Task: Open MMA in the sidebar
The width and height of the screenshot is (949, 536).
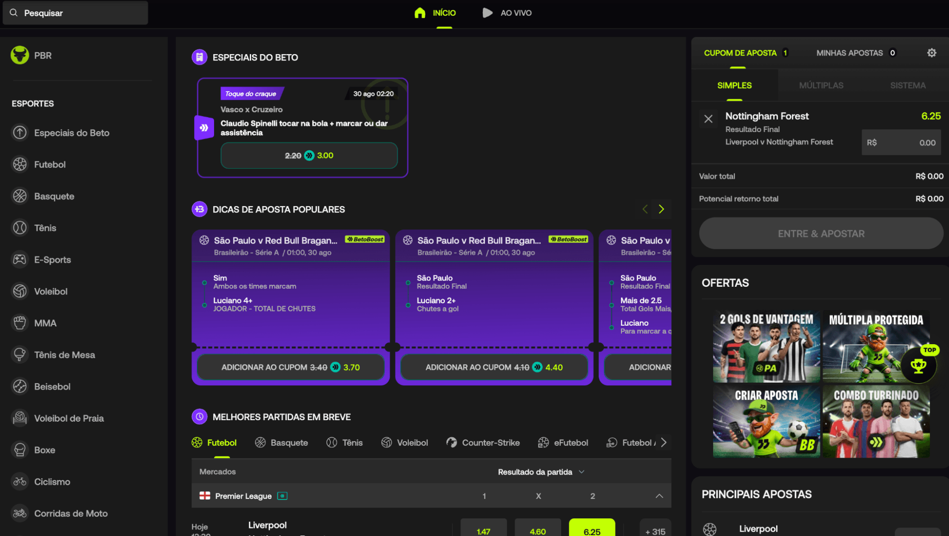Action: [34, 323]
